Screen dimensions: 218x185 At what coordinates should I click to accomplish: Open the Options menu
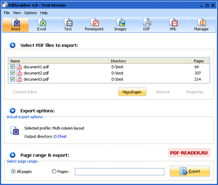click(30, 13)
